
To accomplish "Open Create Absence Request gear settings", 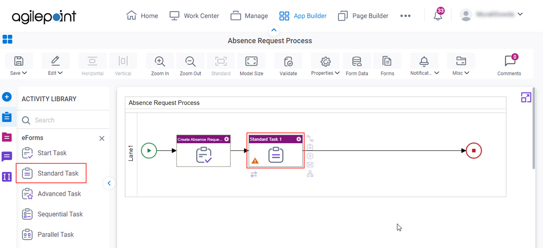I will (227, 139).
